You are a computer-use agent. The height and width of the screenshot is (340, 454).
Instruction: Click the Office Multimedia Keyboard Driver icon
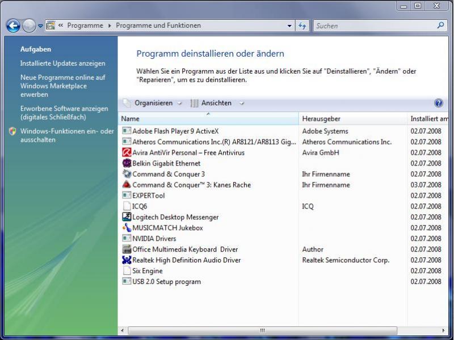(127, 249)
